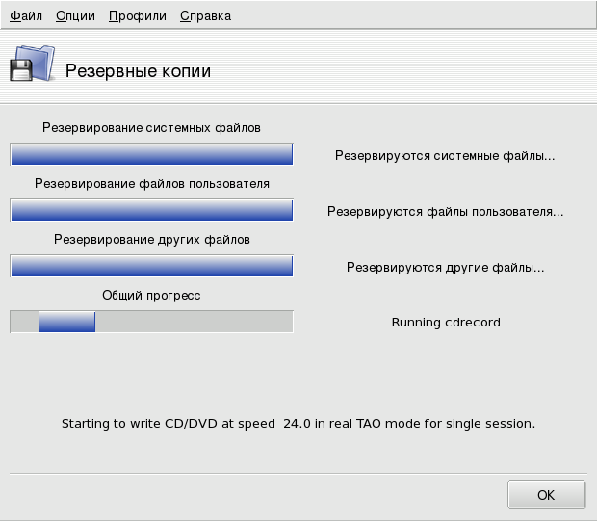The image size is (597, 522).
Task: Click the Резервирование файлов пользователя label
Action: point(151,183)
